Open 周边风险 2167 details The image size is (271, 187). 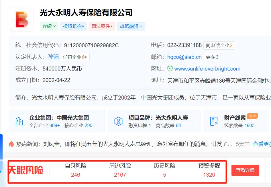tap(120, 170)
